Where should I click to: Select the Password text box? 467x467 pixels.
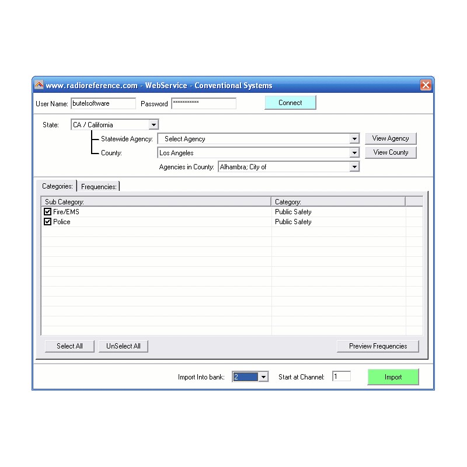pyautogui.click(x=204, y=103)
